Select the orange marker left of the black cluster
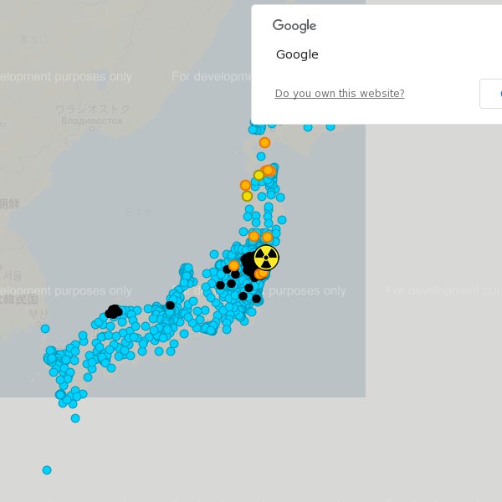The width and height of the screenshot is (502, 502). click(233, 266)
